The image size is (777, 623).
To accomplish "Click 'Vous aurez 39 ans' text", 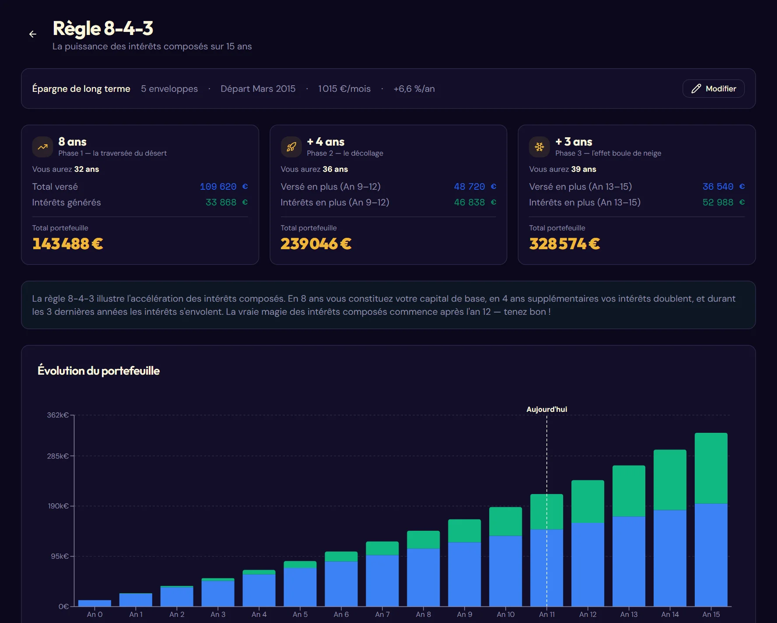I will coord(563,169).
